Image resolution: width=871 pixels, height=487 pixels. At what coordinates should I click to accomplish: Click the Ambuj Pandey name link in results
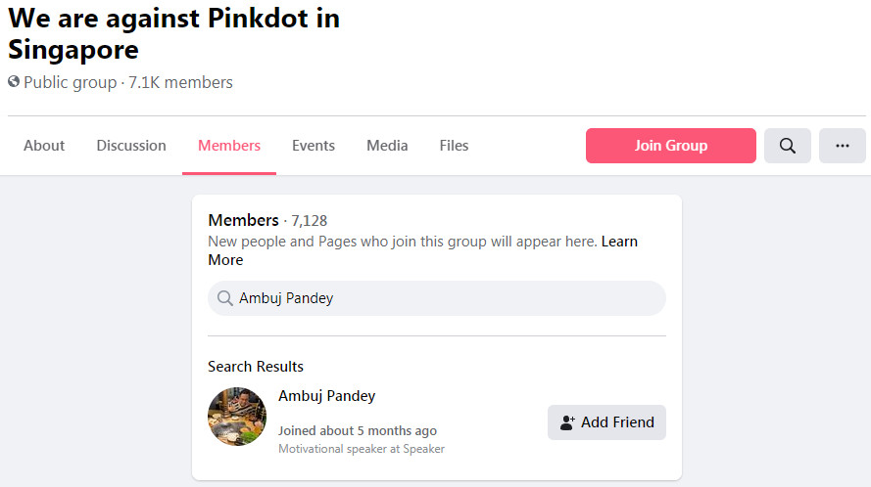tap(326, 396)
